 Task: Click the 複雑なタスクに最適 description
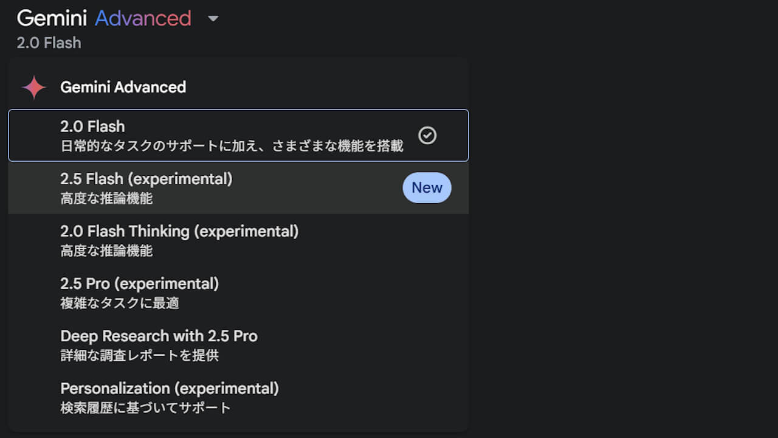pyautogui.click(x=120, y=303)
